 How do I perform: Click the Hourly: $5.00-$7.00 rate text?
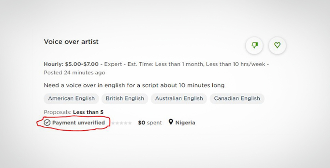(71, 64)
